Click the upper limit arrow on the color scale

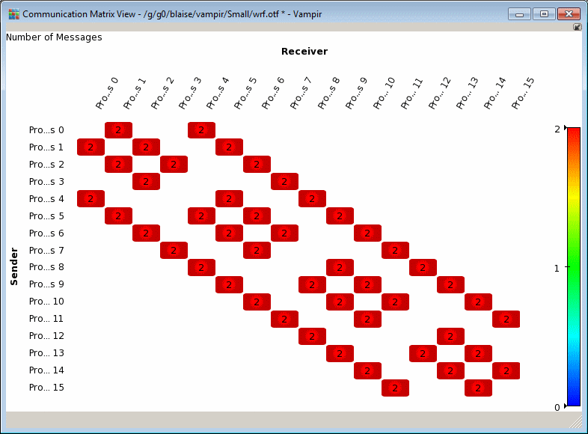566,128
